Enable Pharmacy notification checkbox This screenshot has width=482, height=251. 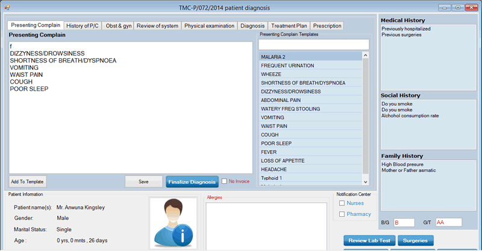[x=342, y=214]
